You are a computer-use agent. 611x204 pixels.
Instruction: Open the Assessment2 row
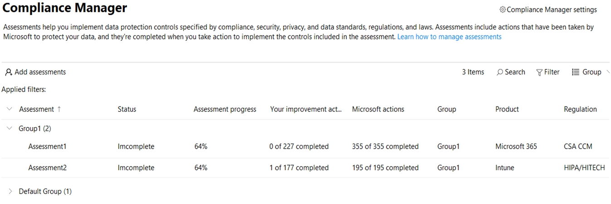(x=305, y=168)
